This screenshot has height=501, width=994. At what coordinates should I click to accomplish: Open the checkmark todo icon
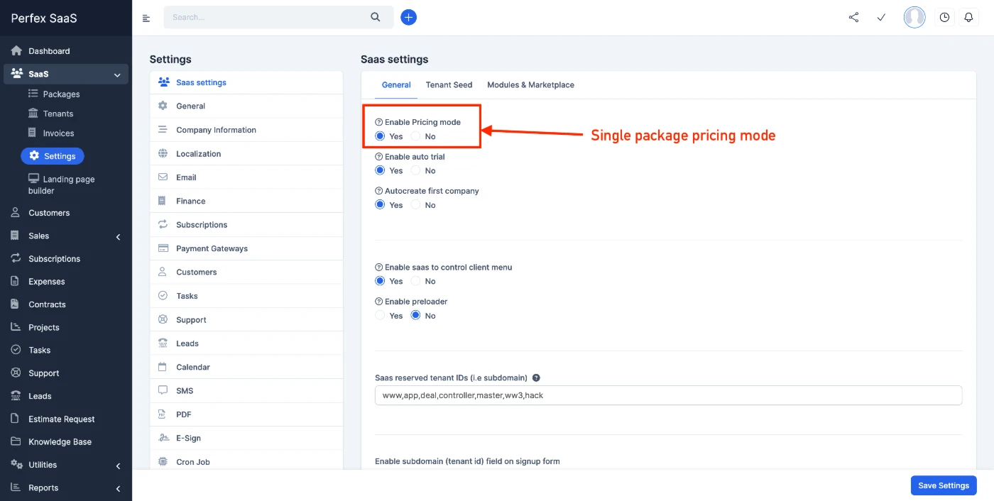point(881,17)
